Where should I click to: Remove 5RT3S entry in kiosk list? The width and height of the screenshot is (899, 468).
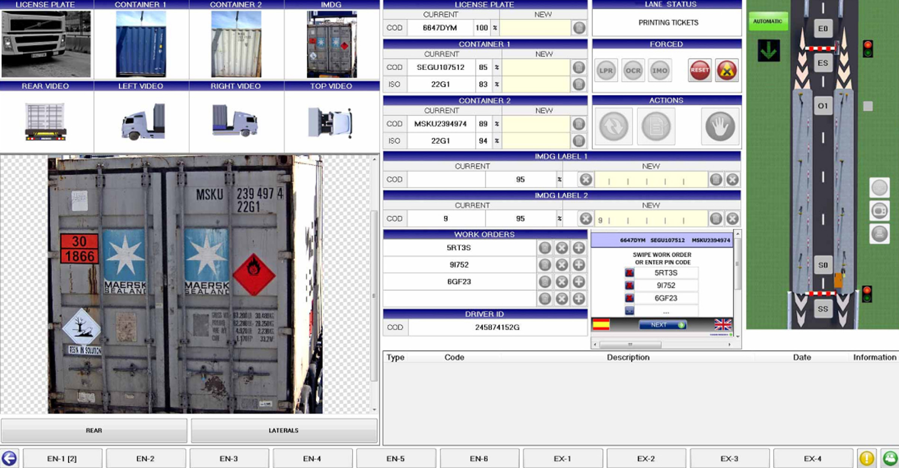pos(629,273)
